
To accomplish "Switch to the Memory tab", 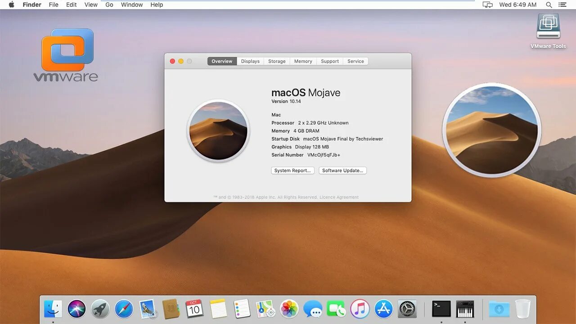I will [x=303, y=61].
